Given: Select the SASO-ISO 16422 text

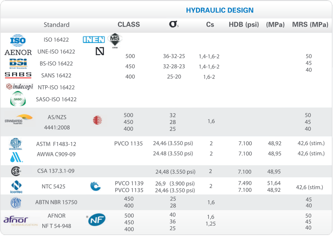Looking at the screenshot, I should 56,99.
